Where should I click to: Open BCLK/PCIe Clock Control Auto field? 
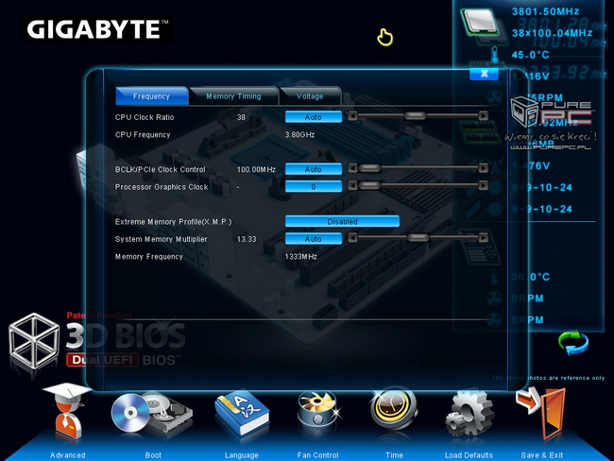314,169
